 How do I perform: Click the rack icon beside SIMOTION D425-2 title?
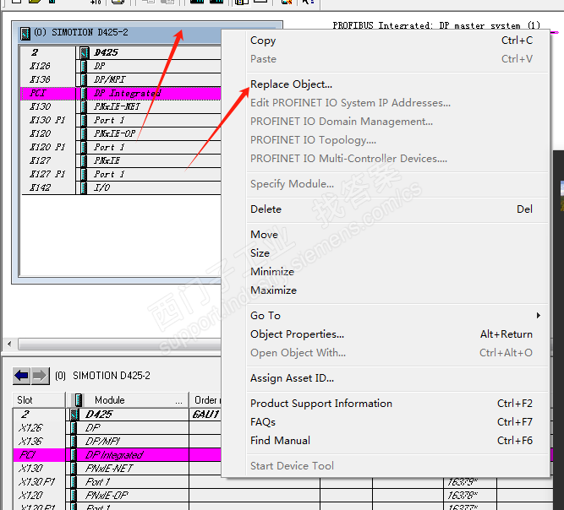pyautogui.click(x=25, y=33)
